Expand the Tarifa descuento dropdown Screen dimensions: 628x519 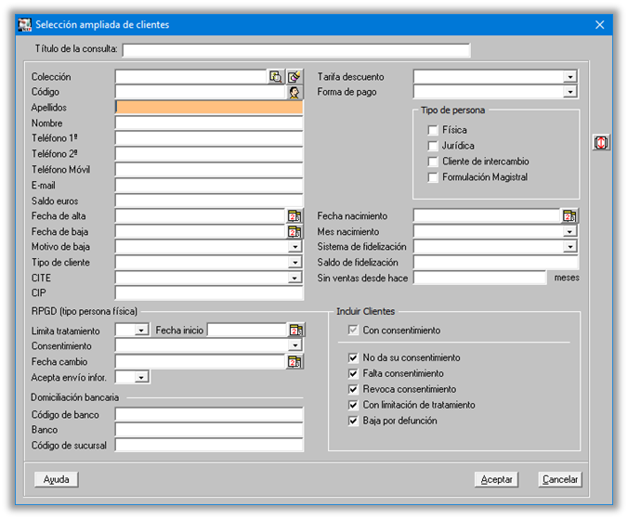(x=569, y=77)
